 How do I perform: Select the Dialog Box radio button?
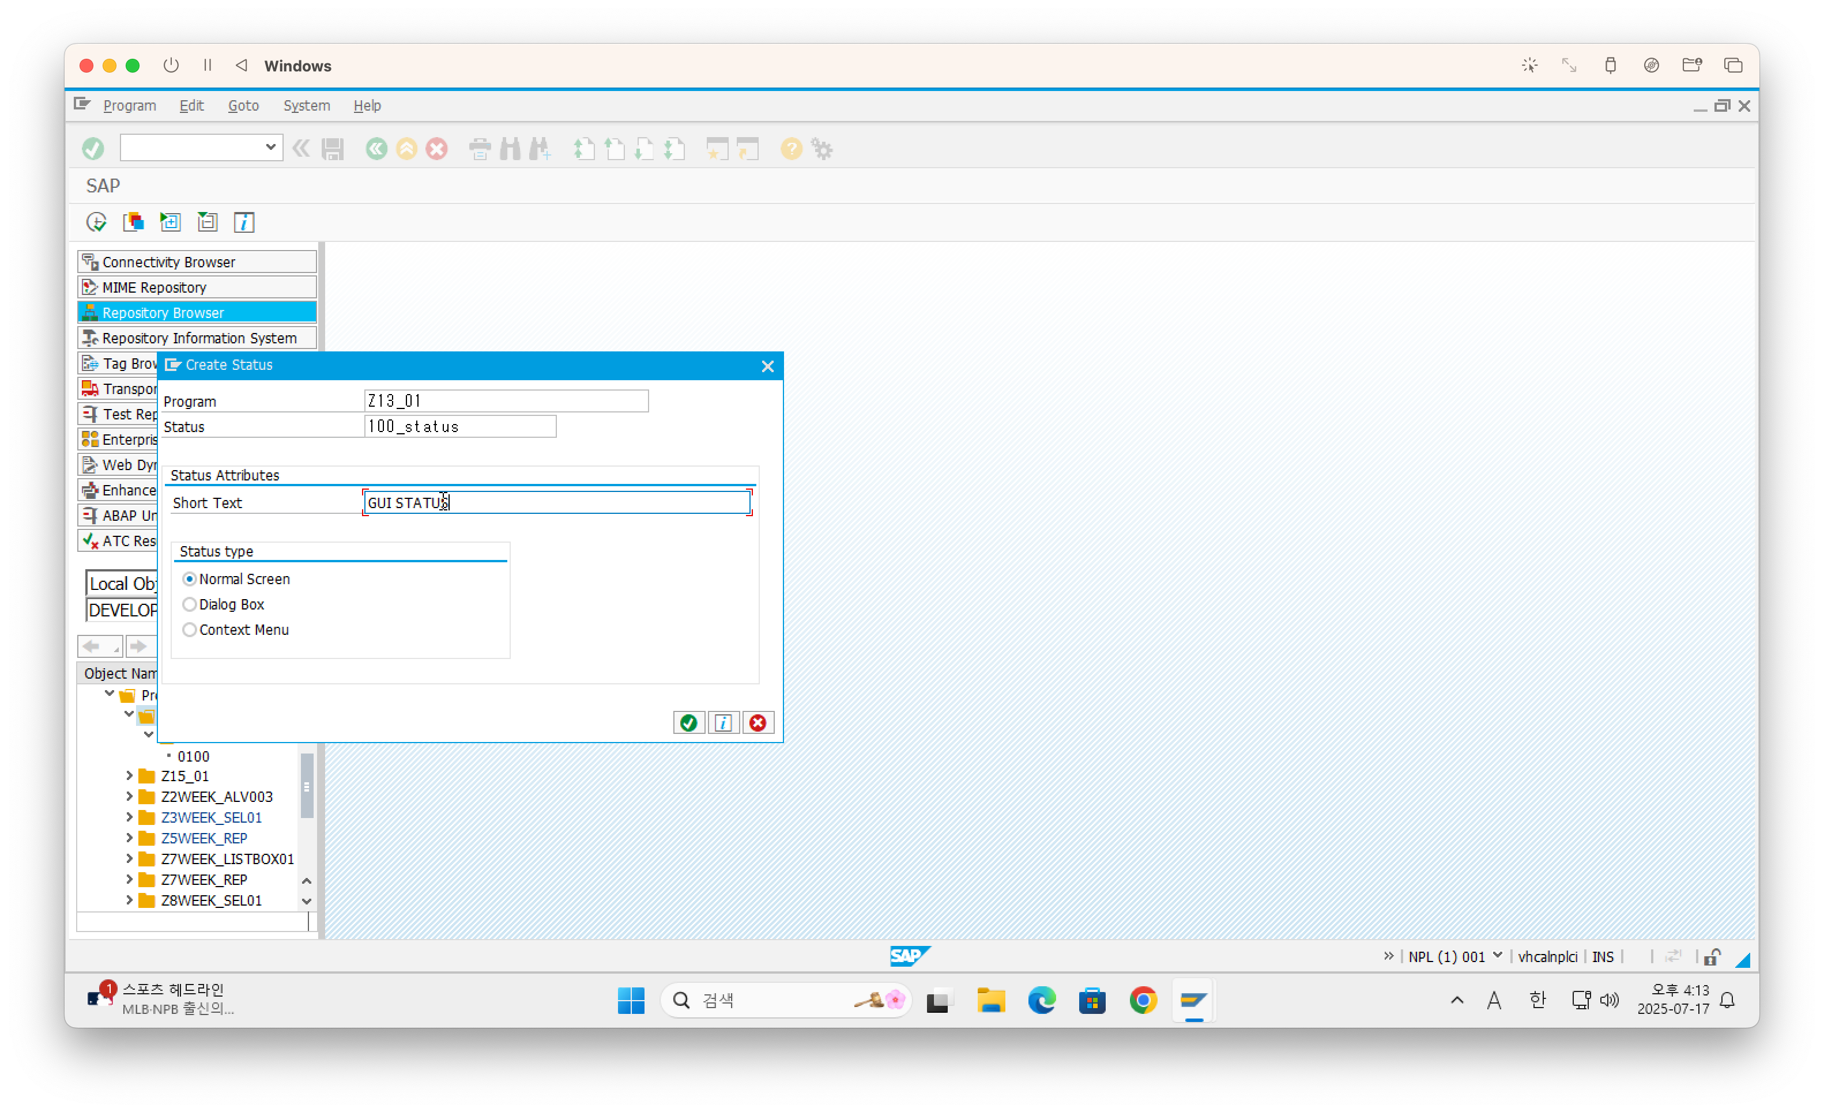coord(190,604)
